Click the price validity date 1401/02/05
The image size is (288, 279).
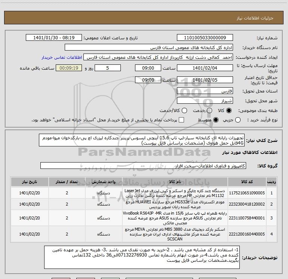205,80
